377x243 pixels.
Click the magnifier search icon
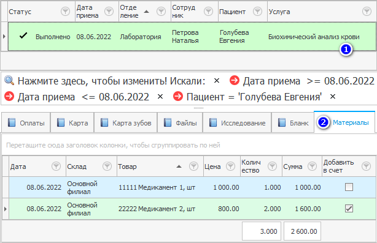pos(9,81)
